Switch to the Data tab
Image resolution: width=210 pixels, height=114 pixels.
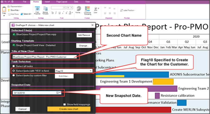click(76, 2)
